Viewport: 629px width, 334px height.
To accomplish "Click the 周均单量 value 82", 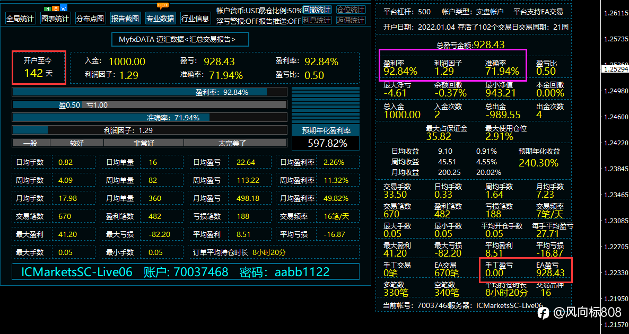I will (153, 180).
